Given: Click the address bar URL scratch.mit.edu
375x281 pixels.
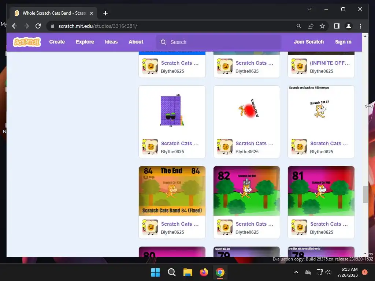Looking at the screenshot, I should point(97,26).
